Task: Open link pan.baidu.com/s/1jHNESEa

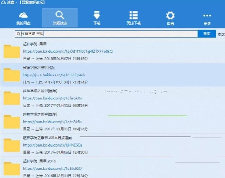Action: pos(52,145)
